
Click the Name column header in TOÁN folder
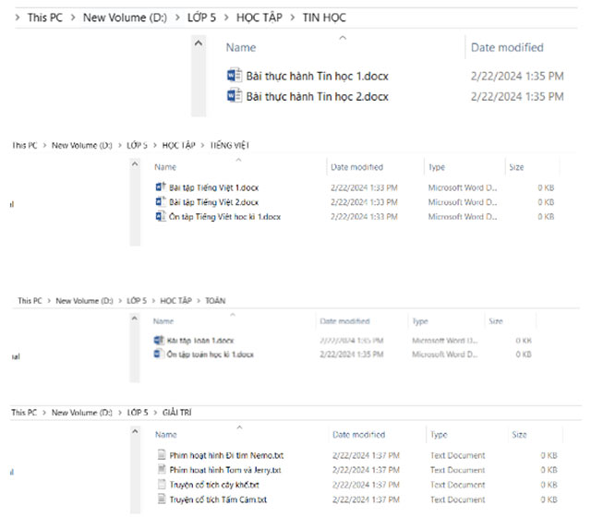tap(163, 321)
